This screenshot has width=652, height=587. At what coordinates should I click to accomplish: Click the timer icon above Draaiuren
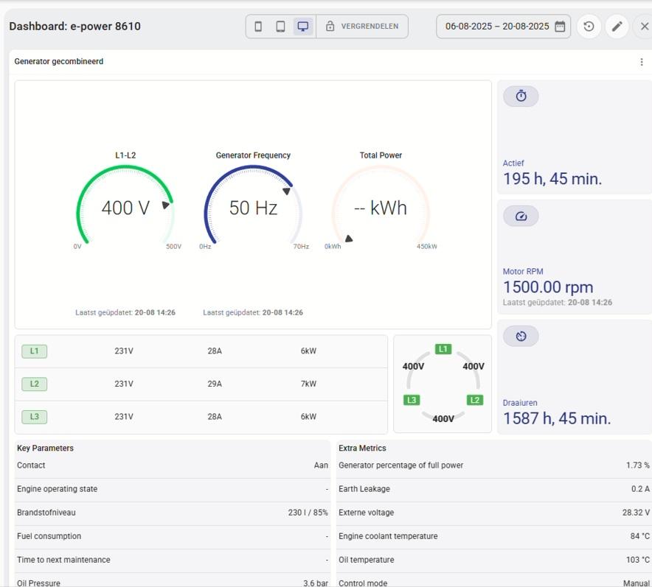pyautogui.click(x=521, y=336)
